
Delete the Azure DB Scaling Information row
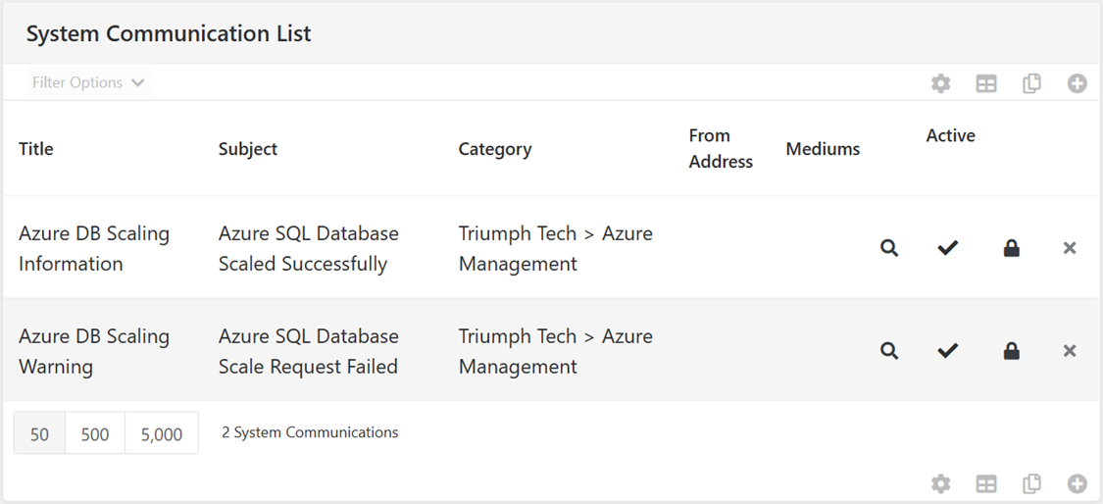coord(1070,248)
